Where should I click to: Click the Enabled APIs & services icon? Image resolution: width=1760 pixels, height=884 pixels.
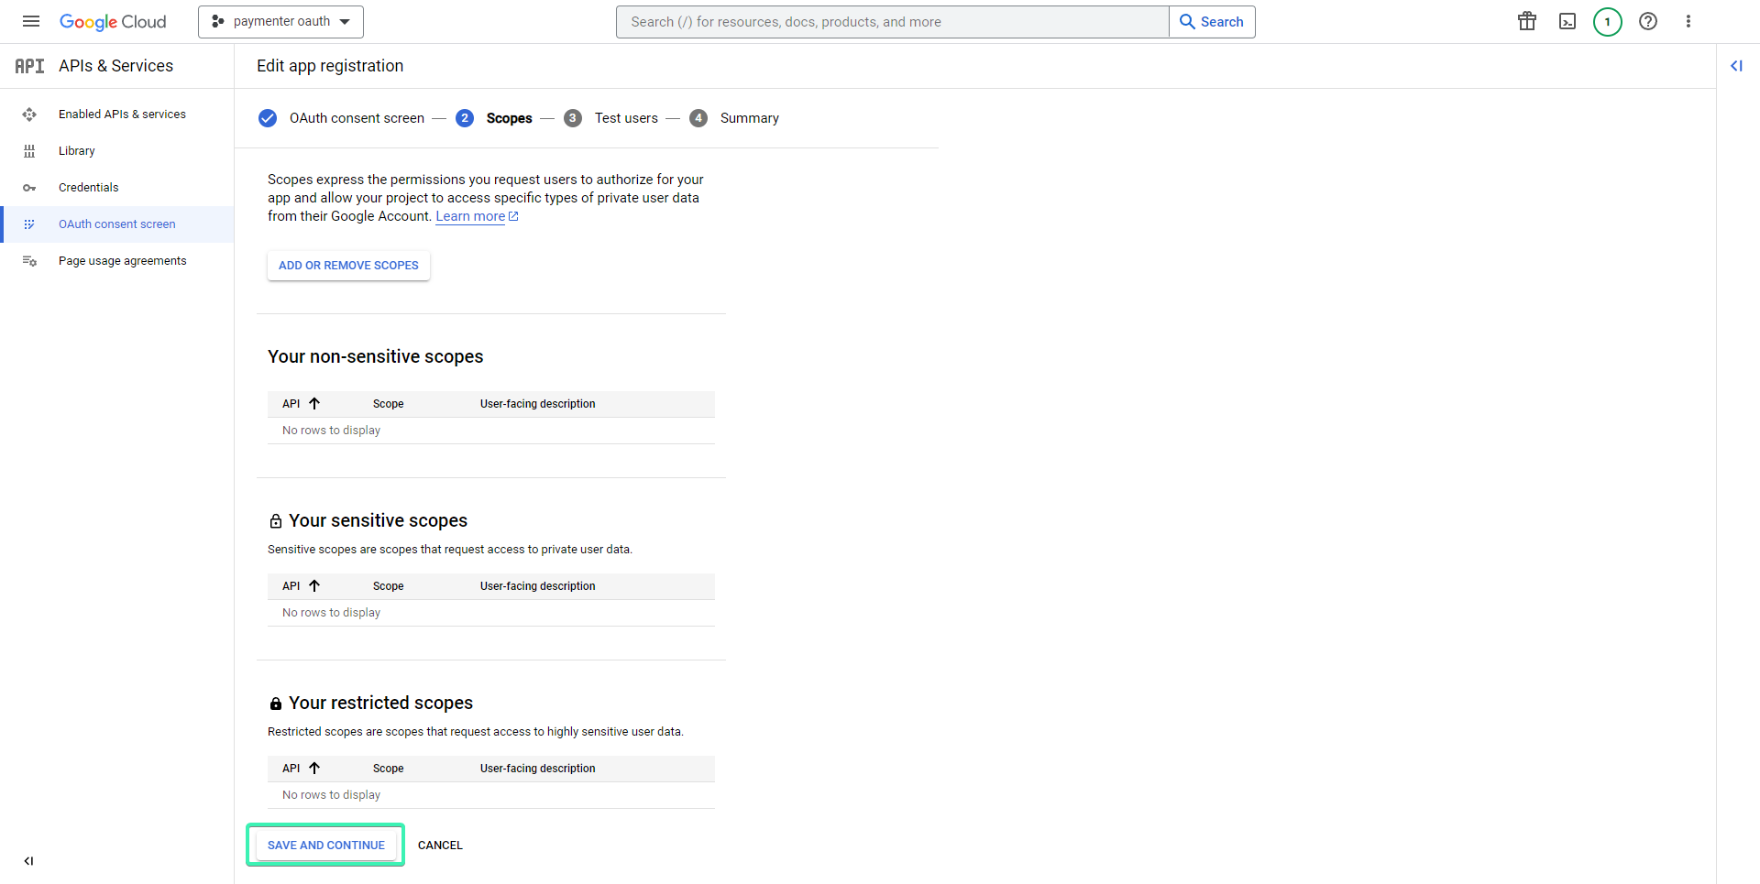tap(30, 114)
